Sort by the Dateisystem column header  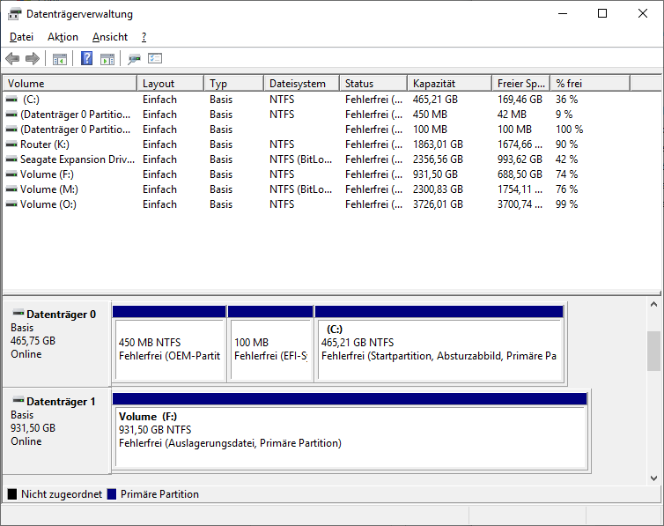coord(302,84)
